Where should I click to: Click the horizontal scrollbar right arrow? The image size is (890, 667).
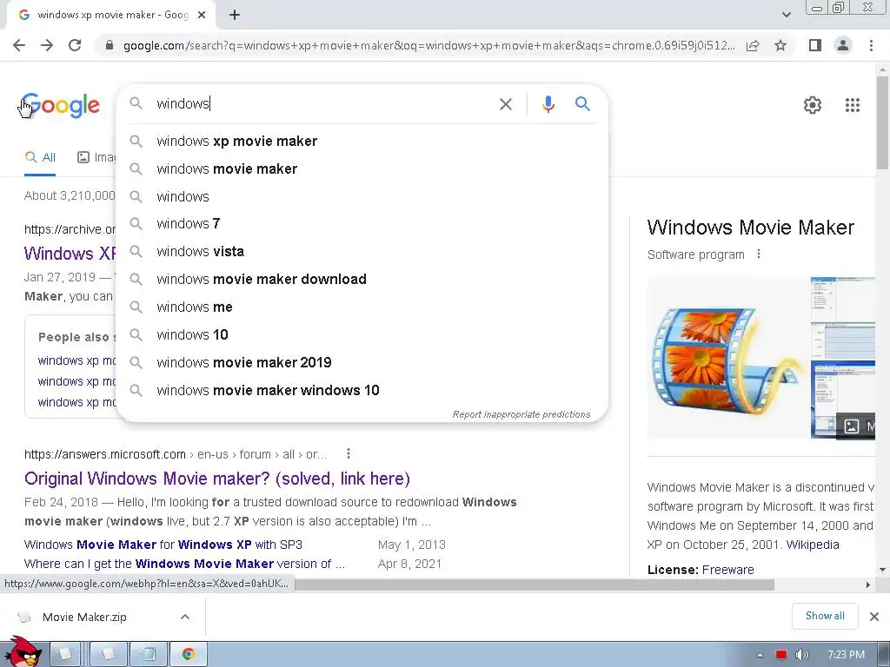(x=868, y=584)
